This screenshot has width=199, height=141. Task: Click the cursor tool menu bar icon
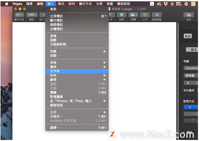152,4
